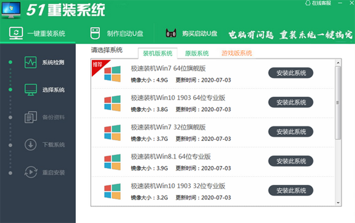This screenshot has width=355, height=223.
Task: Click the restart install refresh icon
Action: [30, 172]
